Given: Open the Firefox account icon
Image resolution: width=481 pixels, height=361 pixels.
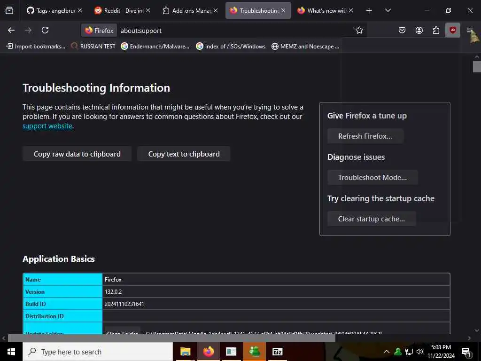Looking at the screenshot, I should pos(419,30).
